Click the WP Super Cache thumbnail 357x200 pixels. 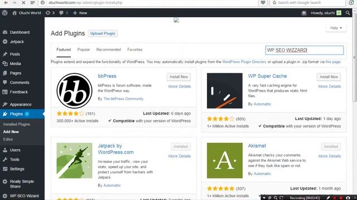pyautogui.click(x=225, y=91)
